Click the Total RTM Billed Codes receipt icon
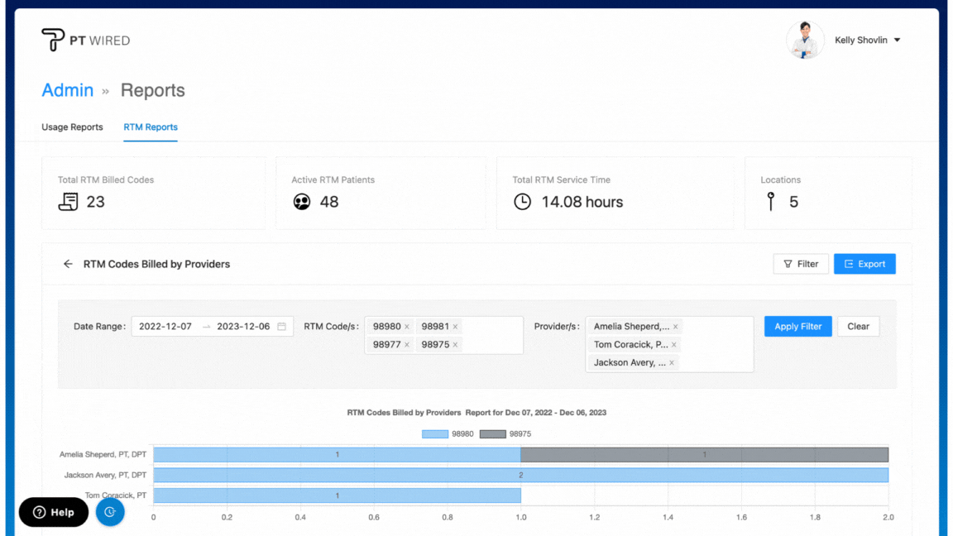 click(x=68, y=202)
